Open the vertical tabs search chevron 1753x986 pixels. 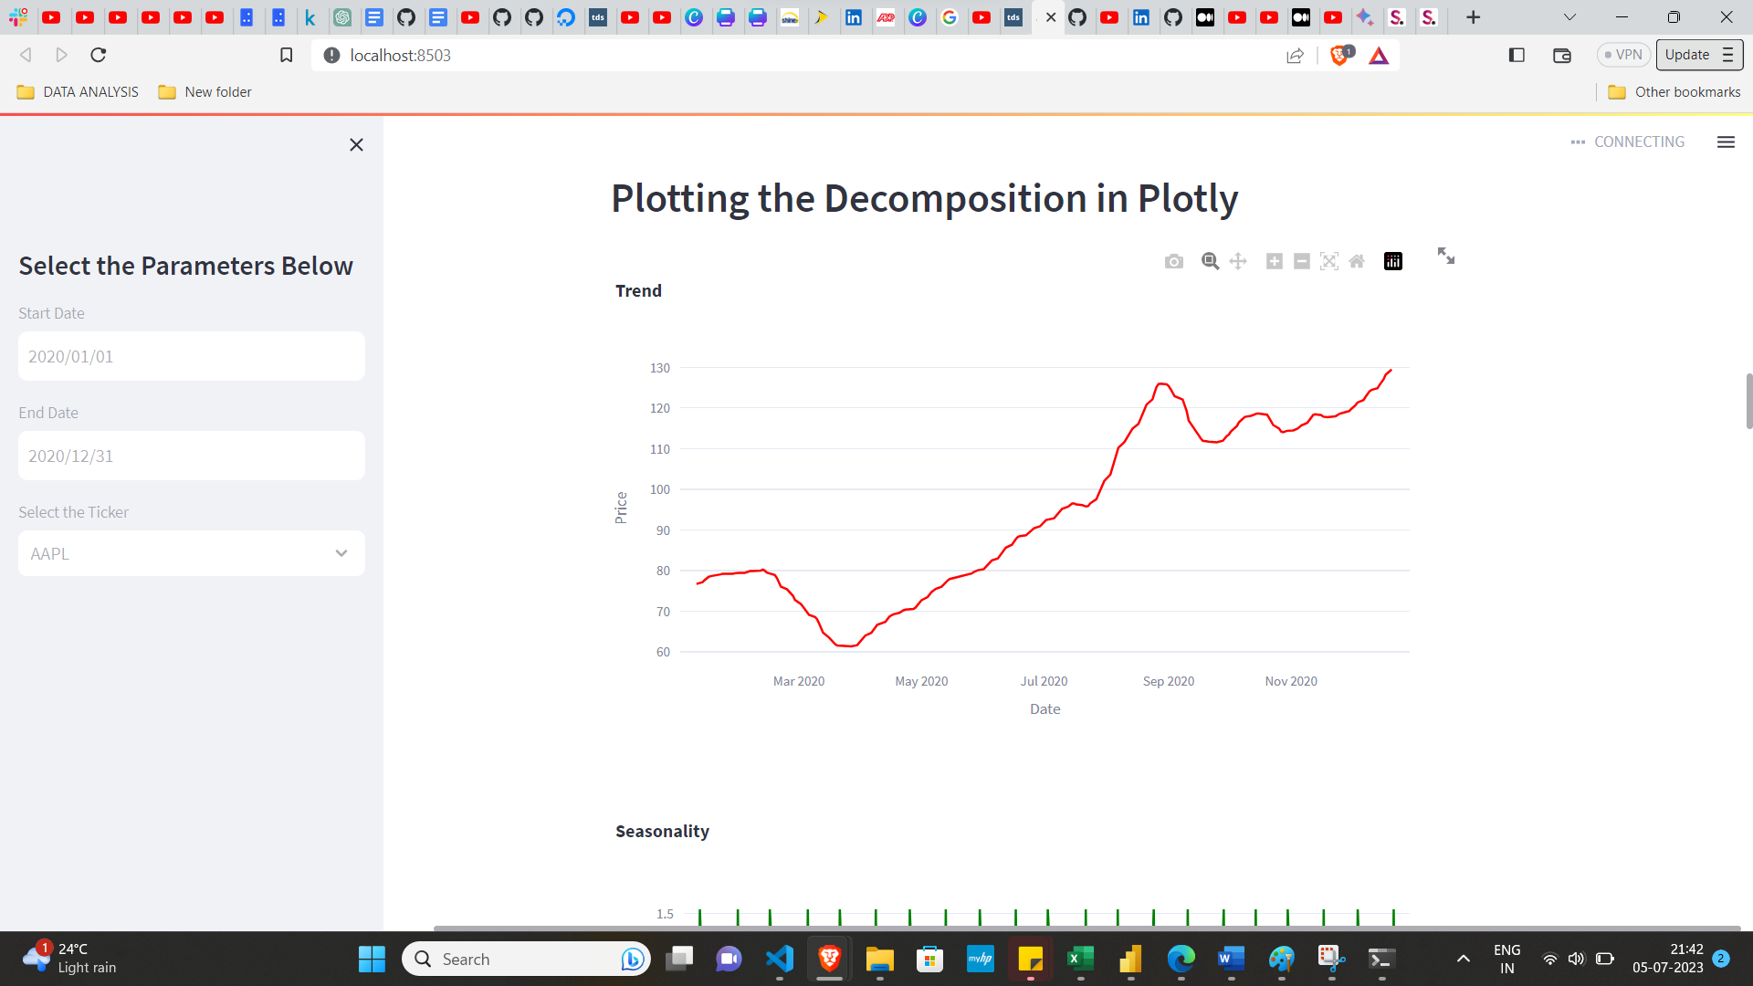1569,17
